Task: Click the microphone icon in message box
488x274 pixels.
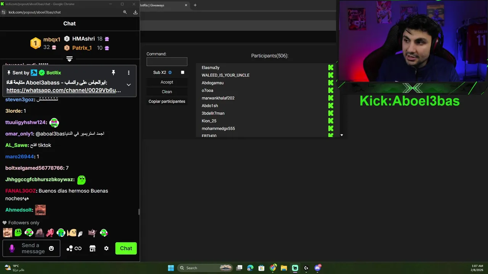Action: point(12,249)
